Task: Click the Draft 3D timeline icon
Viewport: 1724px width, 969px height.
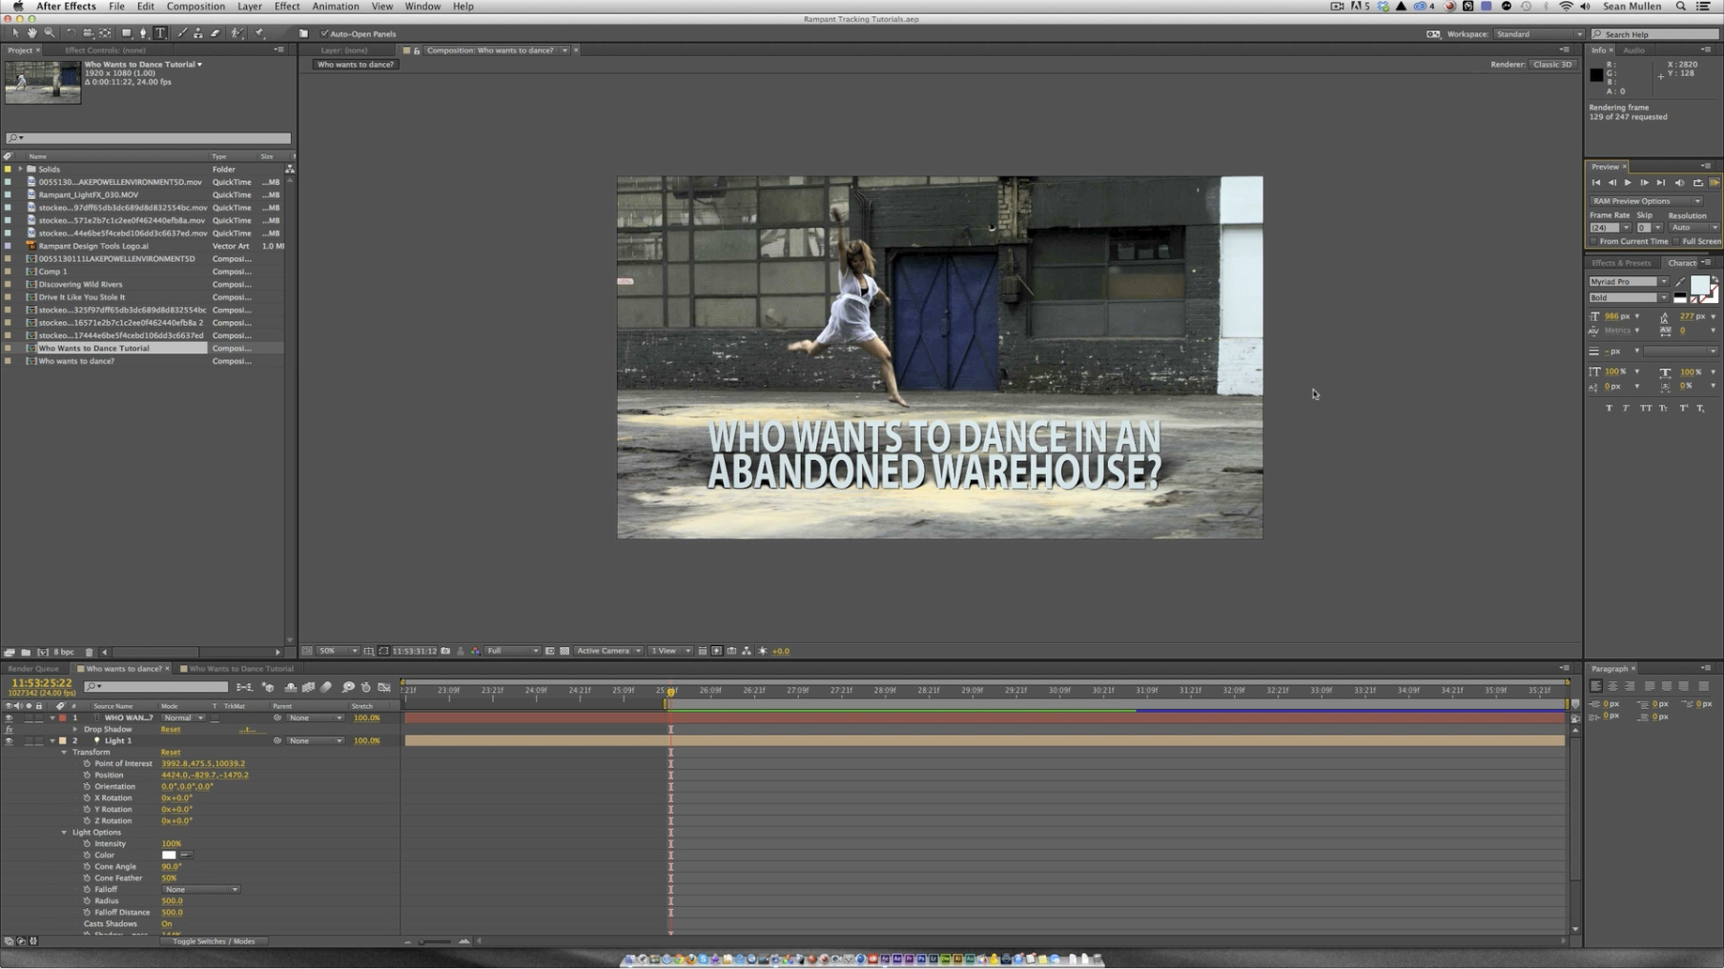Action: coord(268,687)
